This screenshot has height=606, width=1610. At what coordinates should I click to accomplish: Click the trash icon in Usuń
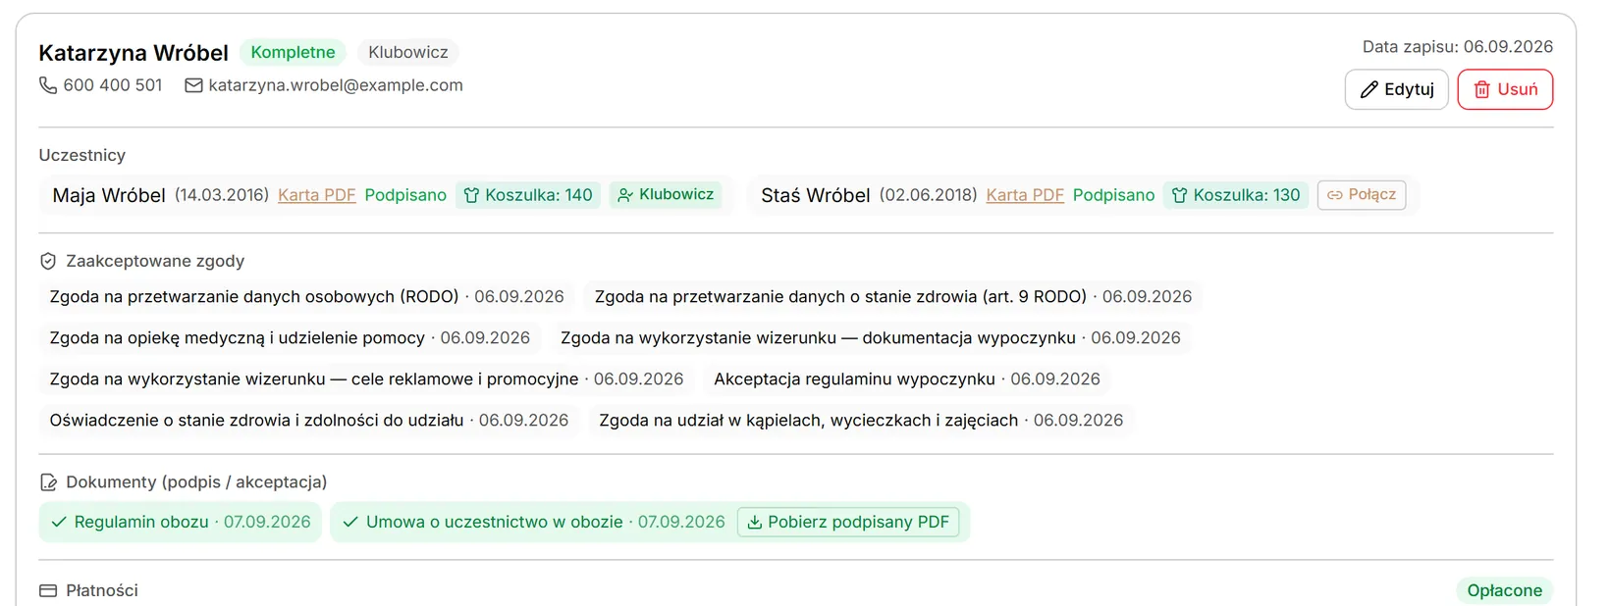(1481, 89)
